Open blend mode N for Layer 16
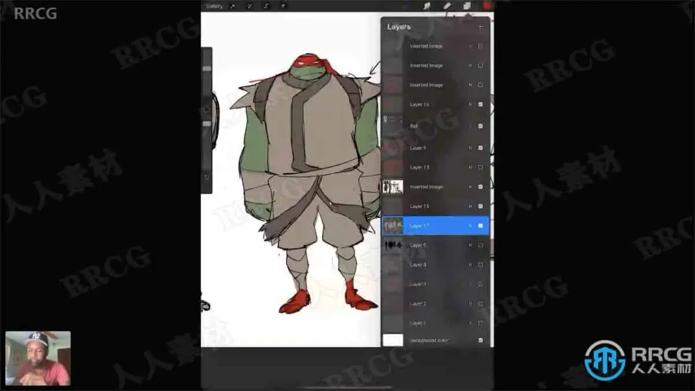Viewport: 695px width, 391px height. [470, 104]
